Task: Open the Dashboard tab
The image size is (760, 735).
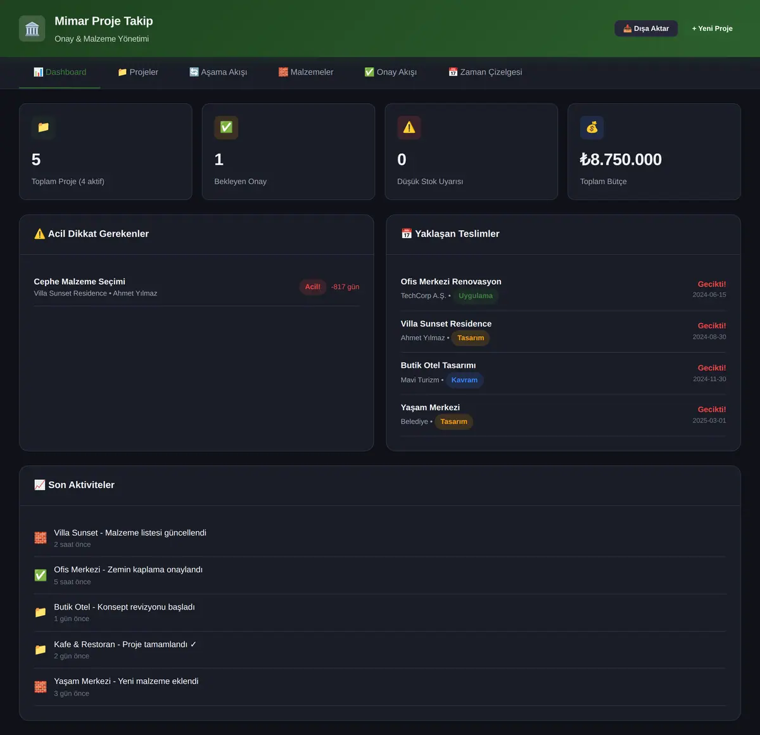Action: [x=60, y=72]
